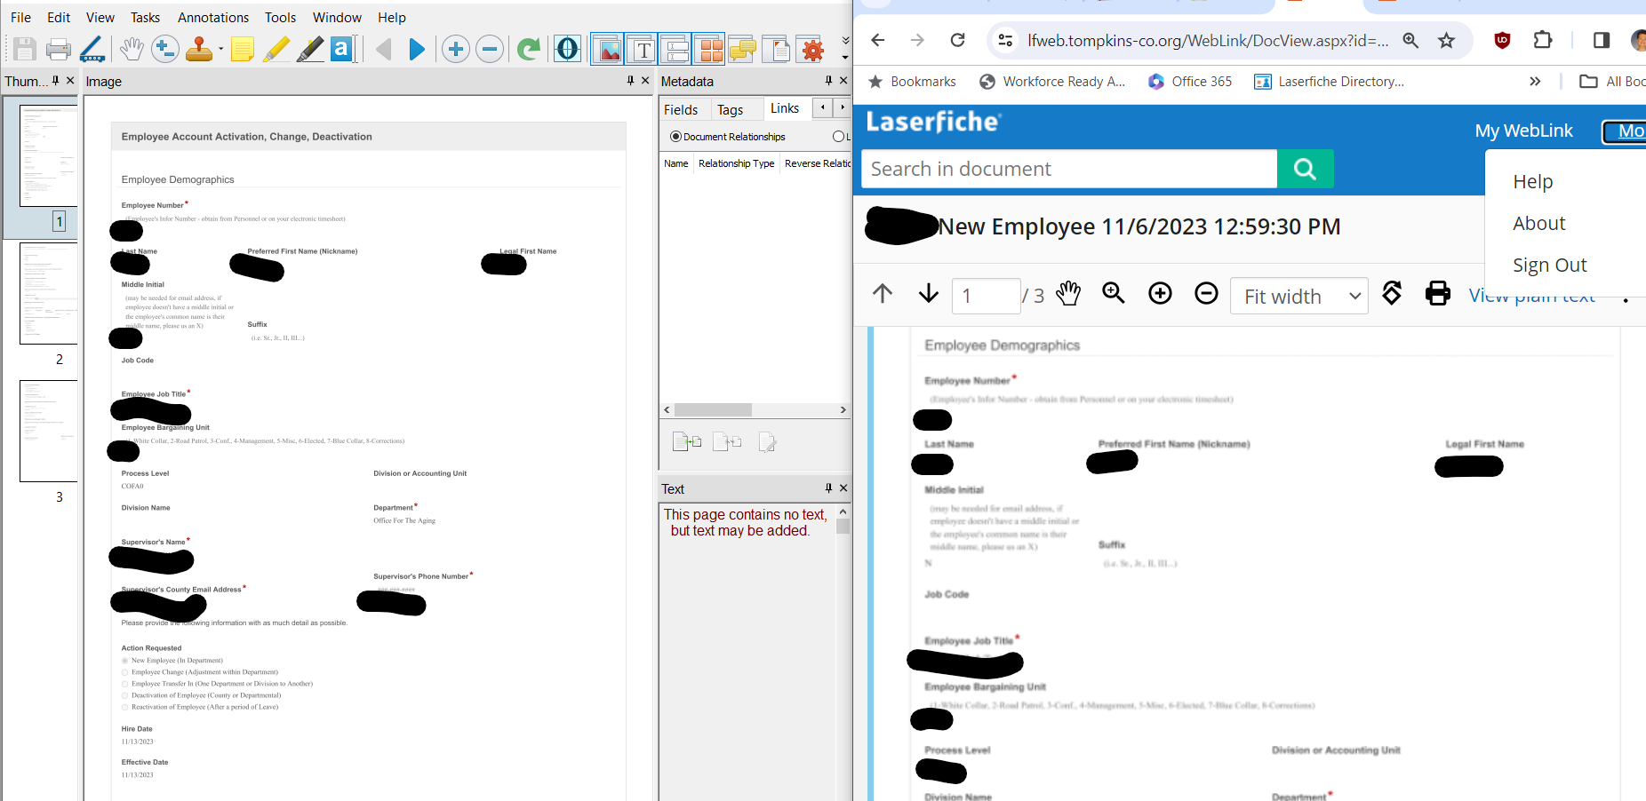1646x801 pixels.
Task: Select the page 3 thumbnail
Action: (x=49, y=432)
